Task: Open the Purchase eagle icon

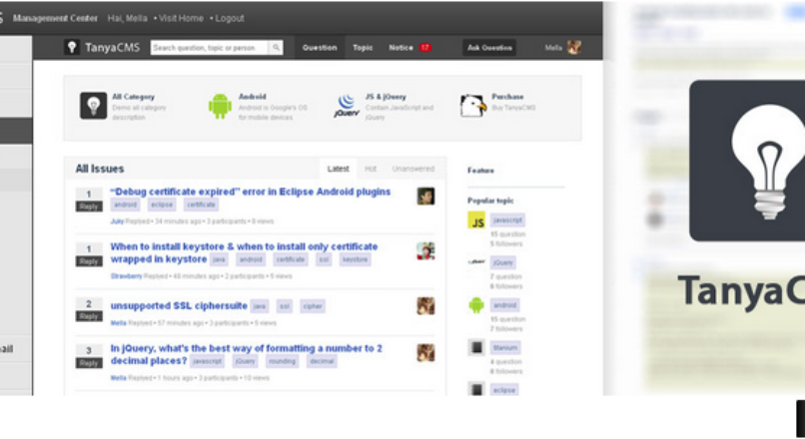Action: (x=472, y=106)
